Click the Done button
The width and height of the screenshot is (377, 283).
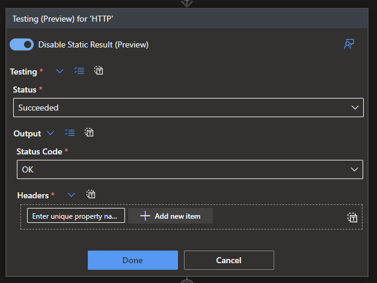(x=133, y=260)
